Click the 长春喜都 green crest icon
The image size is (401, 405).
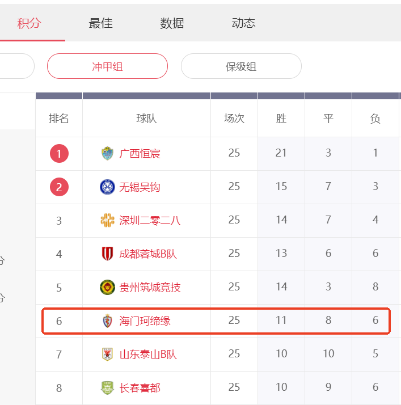[107, 387]
